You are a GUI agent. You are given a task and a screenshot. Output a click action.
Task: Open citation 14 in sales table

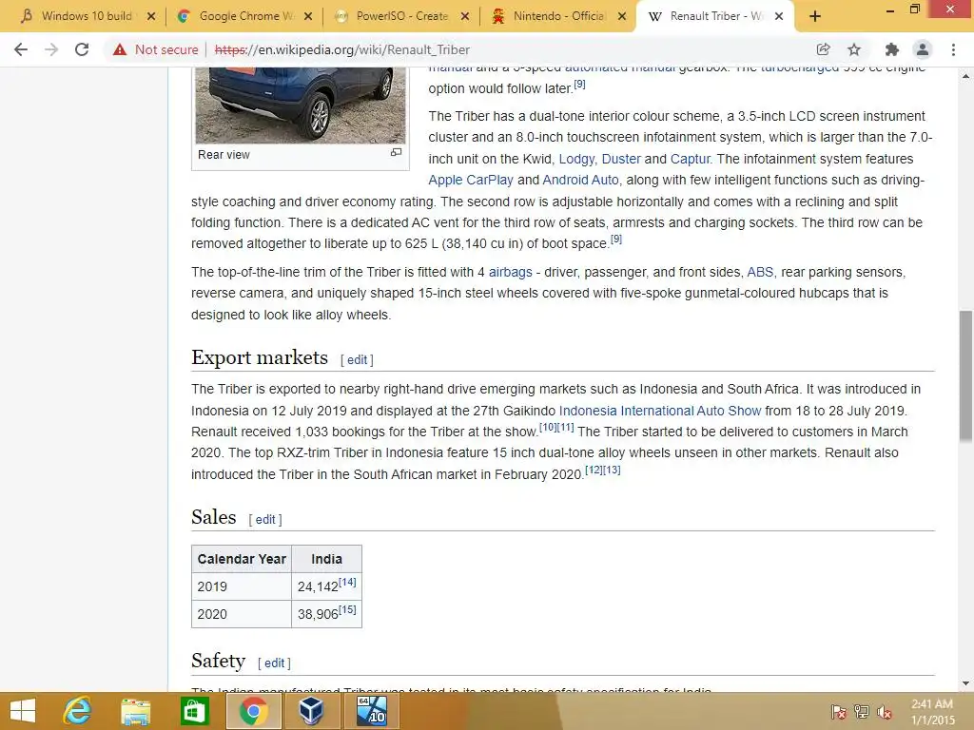[x=347, y=583]
